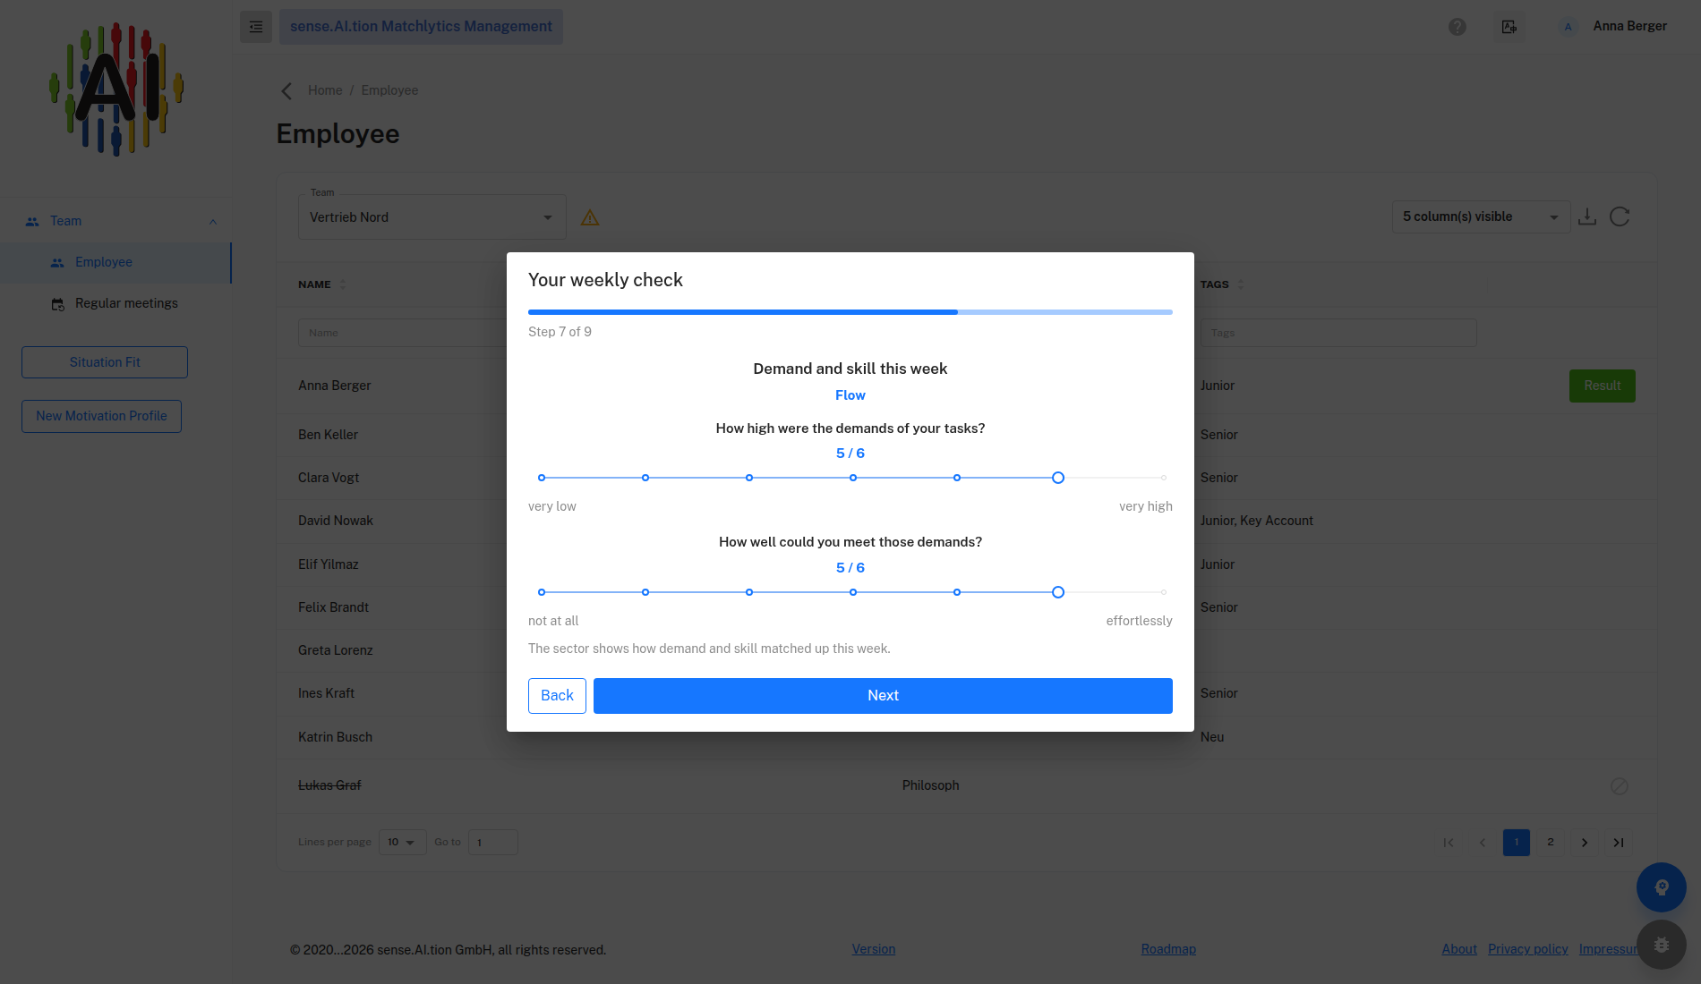The height and width of the screenshot is (984, 1701).
Task: Click the sense.AI.tion Matchlytics Management title
Action: 421,27
